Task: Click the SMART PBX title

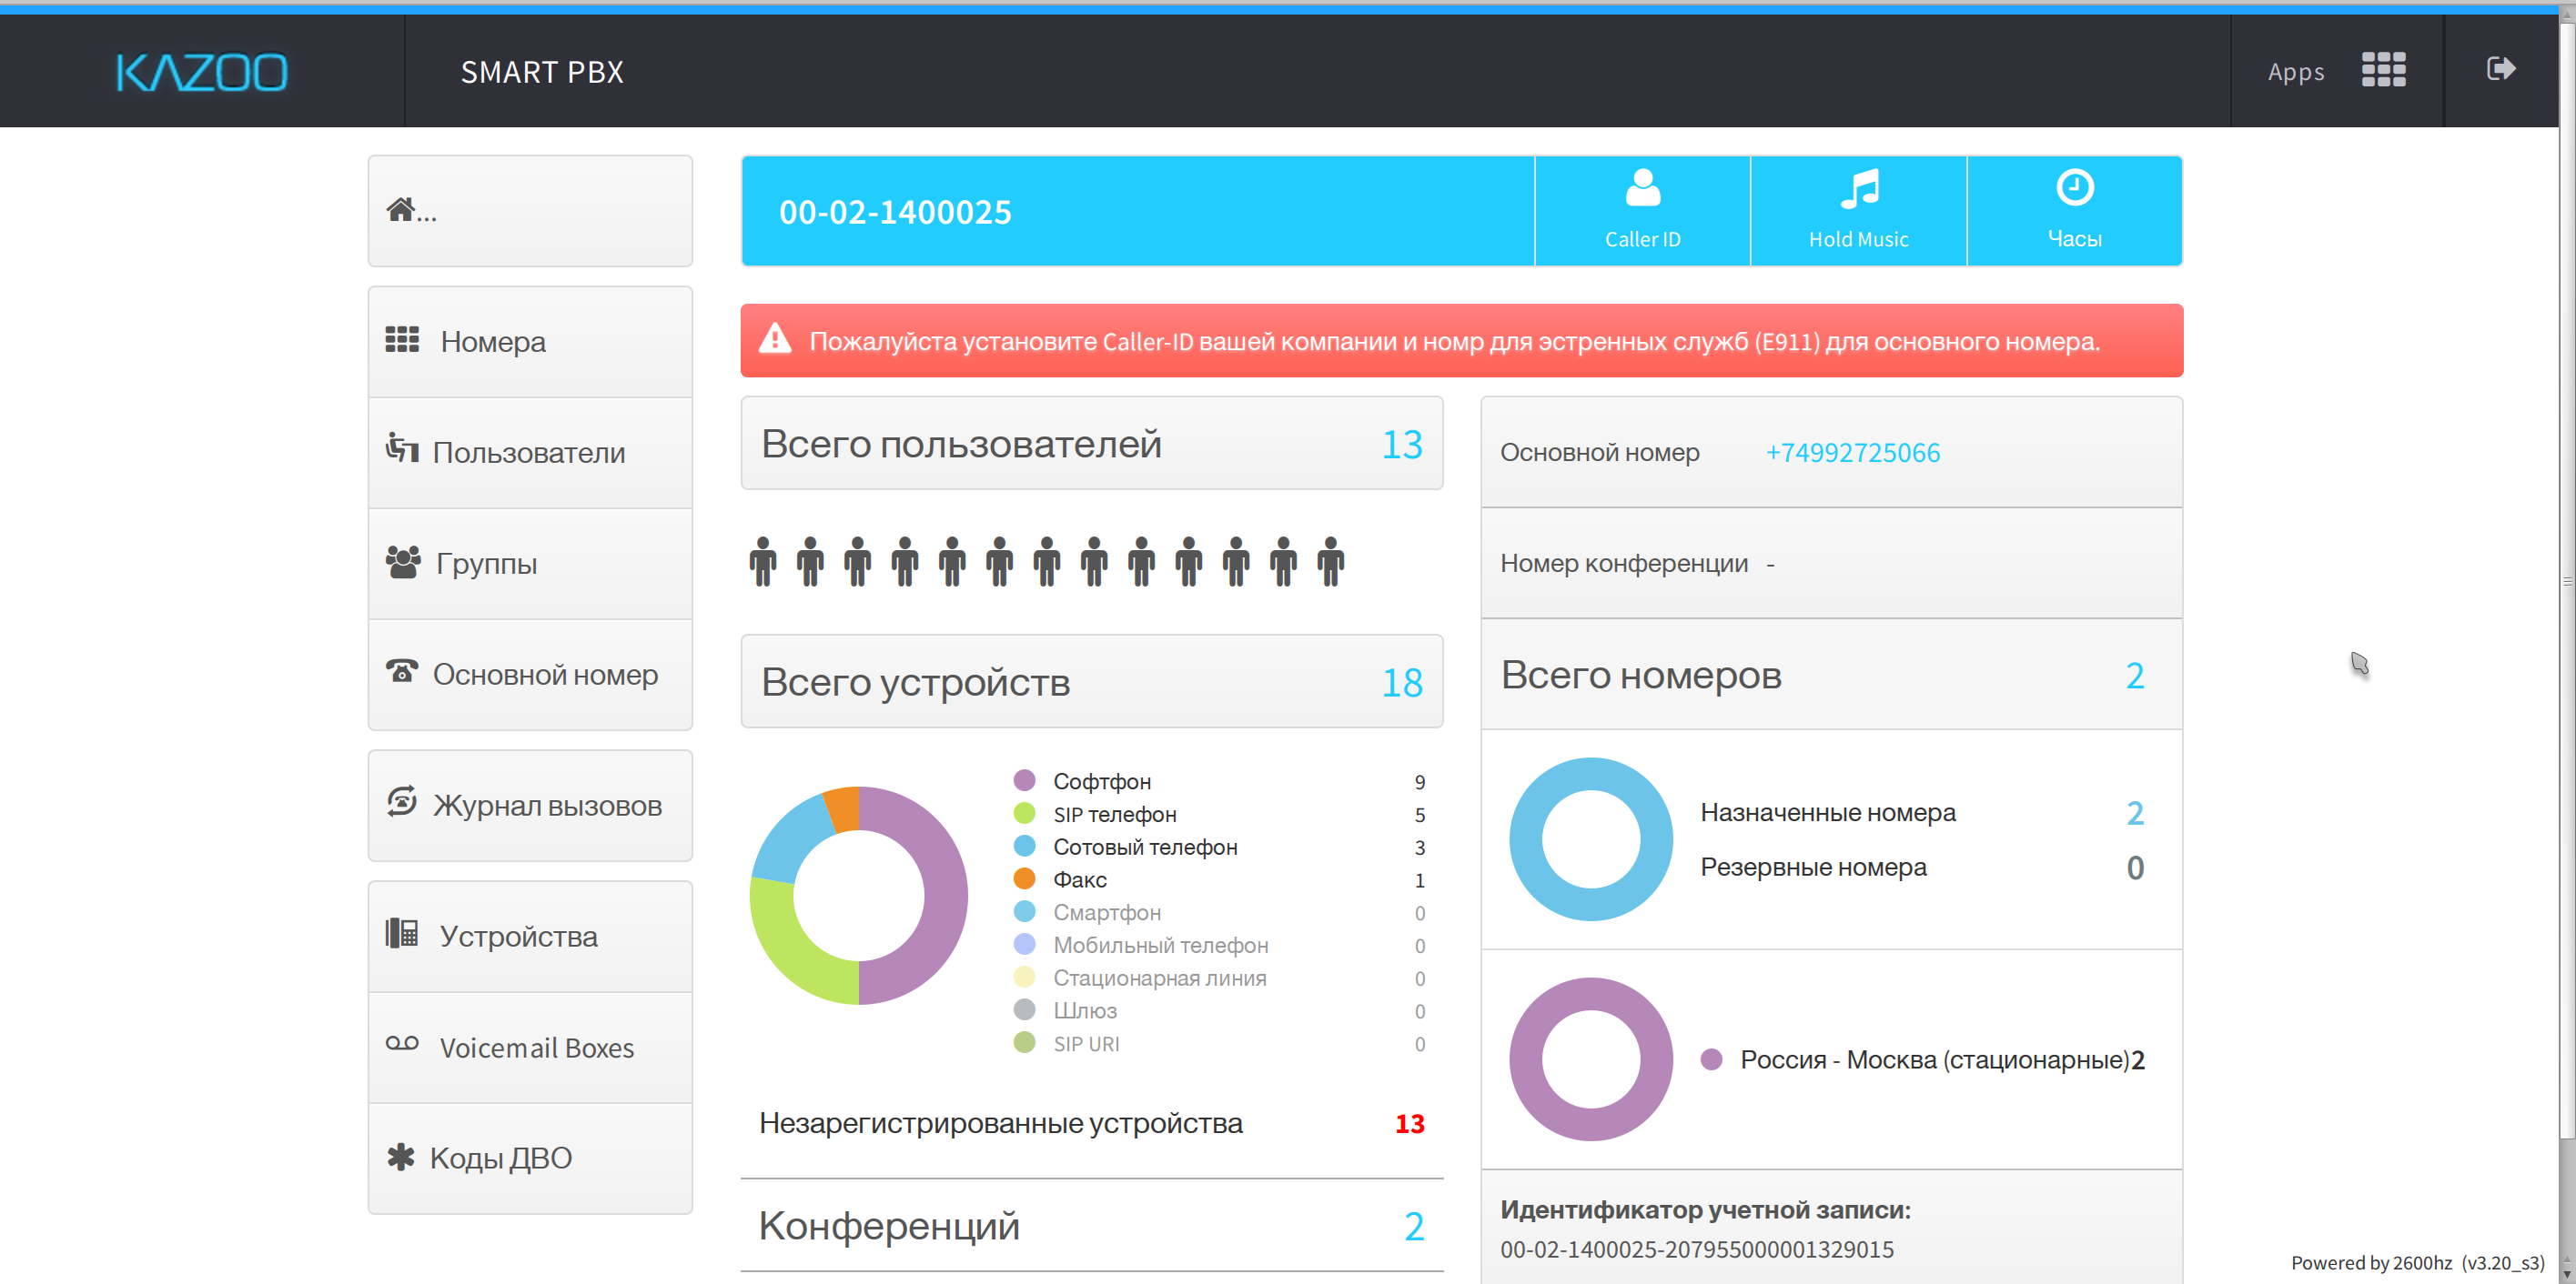Action: click(542, 72)
